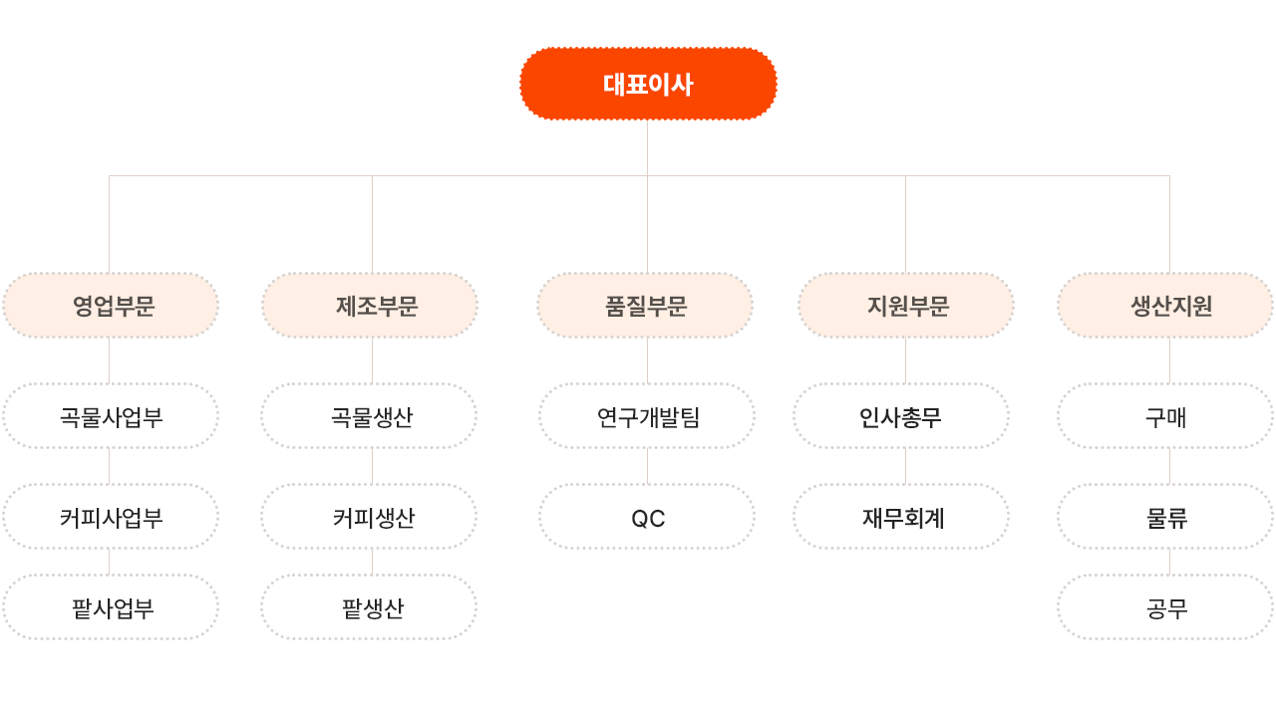Click the 팥사업부 department box
1276x707 pixels.
point(111,607)
